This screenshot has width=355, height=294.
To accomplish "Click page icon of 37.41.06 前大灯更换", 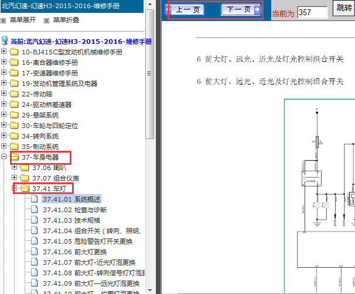I will pos(35,251).
